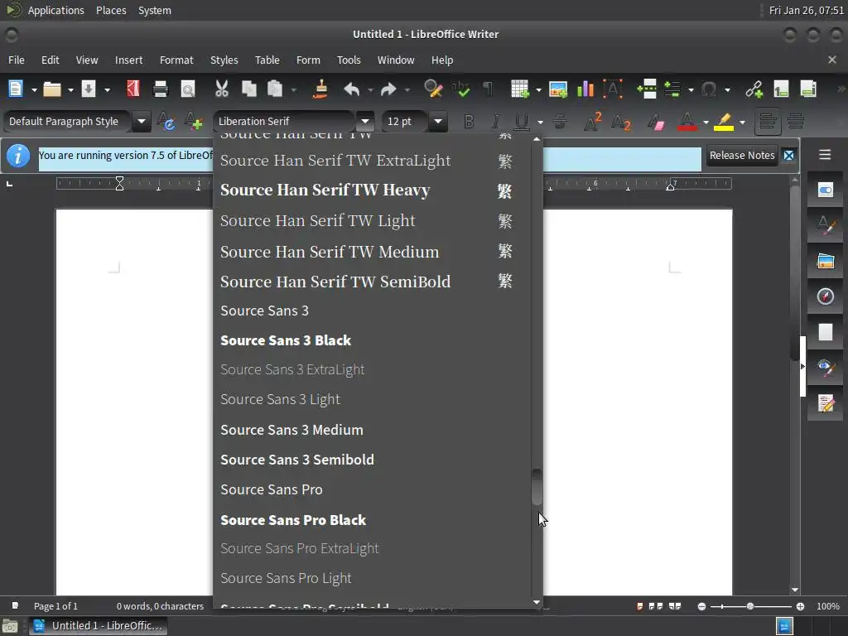Viewport: 848px width, 636px height.
Task: Toggle bold formatting
Action: [469, 122]
